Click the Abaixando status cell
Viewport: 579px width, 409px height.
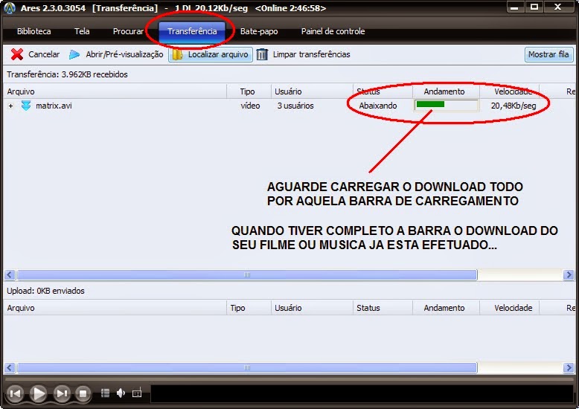pos(378,106)
